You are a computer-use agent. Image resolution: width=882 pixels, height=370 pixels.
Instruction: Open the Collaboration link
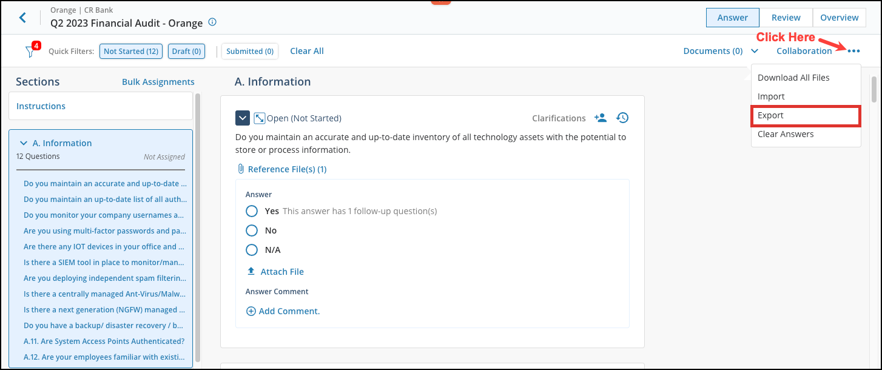(804, 51)
